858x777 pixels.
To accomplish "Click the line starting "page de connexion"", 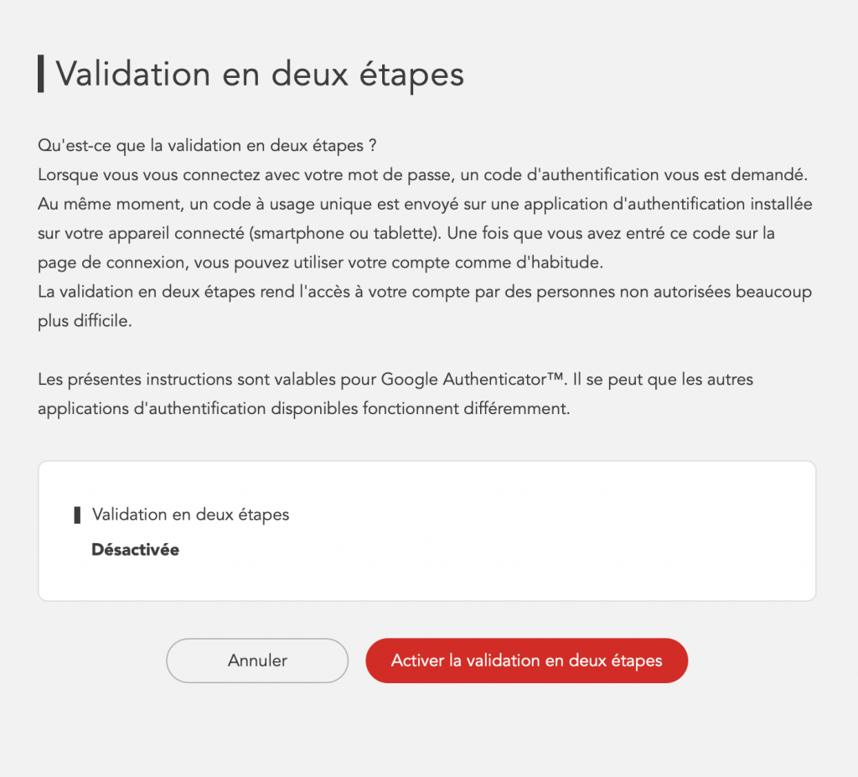I will [x=320, y=262].
